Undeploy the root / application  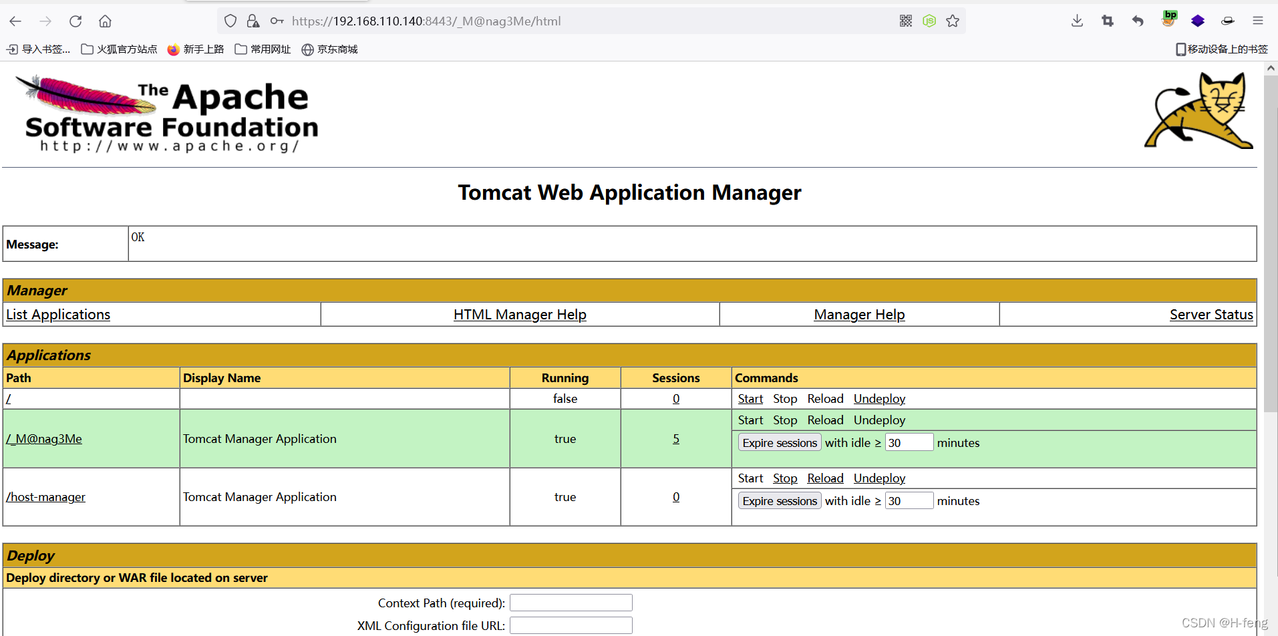pos(879,399)
